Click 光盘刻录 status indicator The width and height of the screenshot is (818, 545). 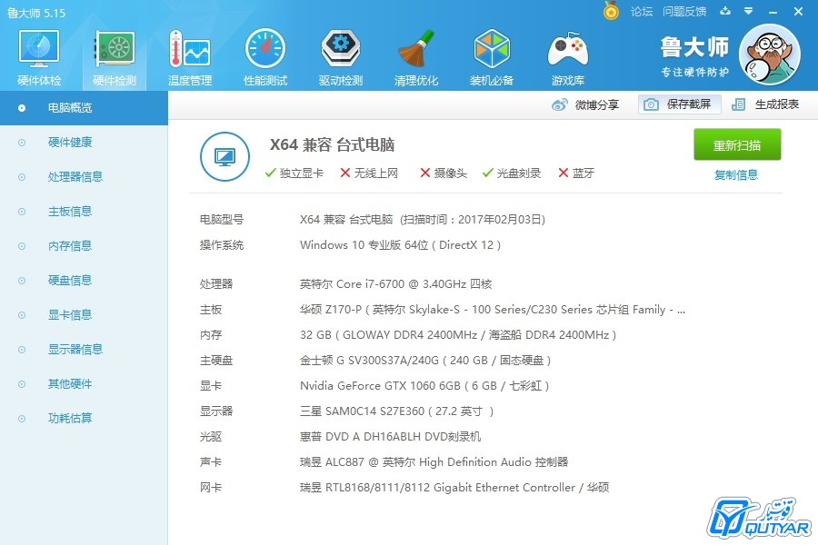pos(512,173)
